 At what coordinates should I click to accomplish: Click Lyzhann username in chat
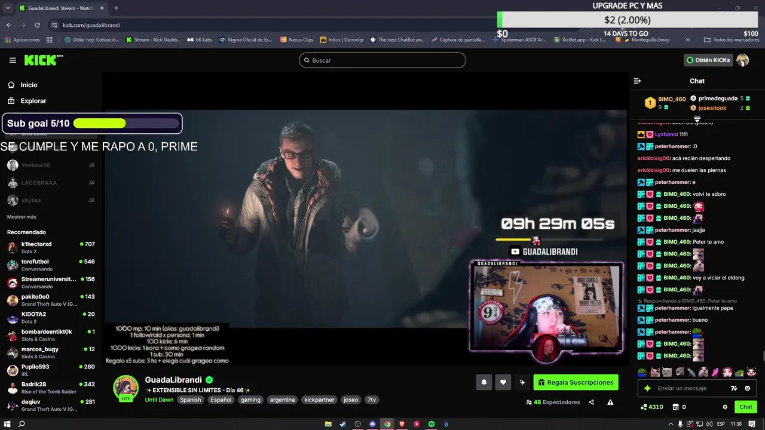pyautogui.click(x=666, y=134)
